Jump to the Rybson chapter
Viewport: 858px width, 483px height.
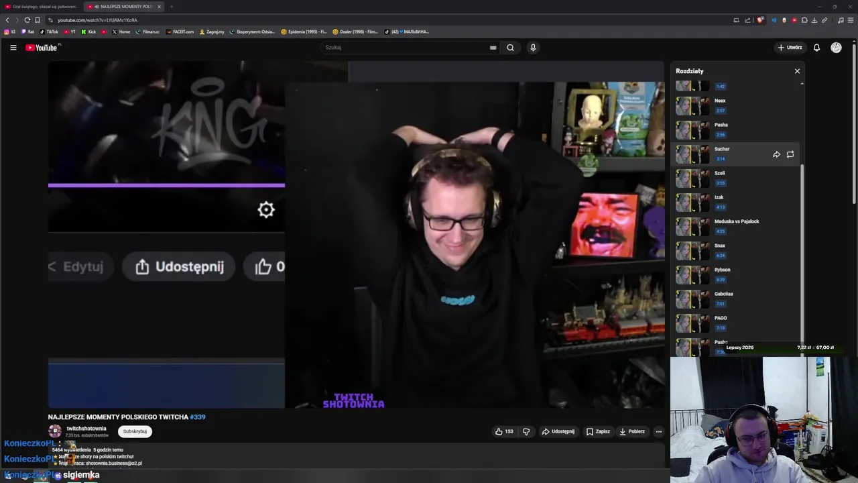click(736, 275)
